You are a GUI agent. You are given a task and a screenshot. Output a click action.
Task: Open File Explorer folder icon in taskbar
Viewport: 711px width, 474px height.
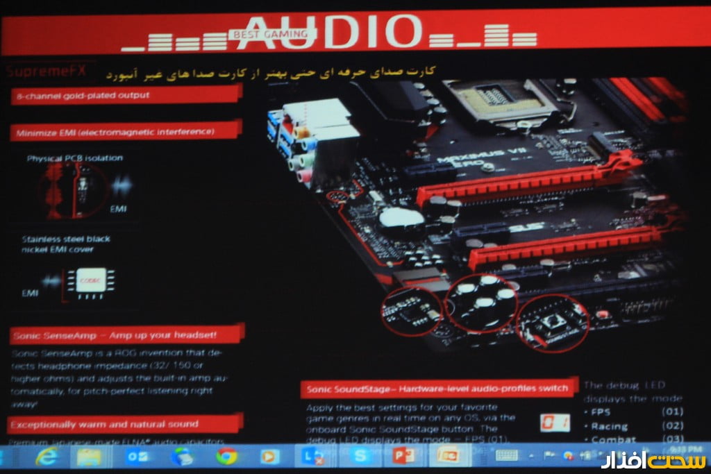pyautogui.click(x=90, y=457)
